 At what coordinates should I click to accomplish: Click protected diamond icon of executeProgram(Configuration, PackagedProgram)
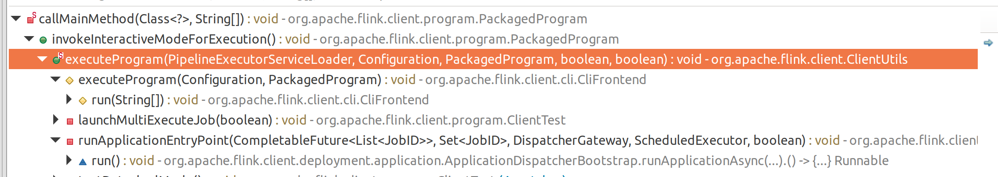coord(70,81)
